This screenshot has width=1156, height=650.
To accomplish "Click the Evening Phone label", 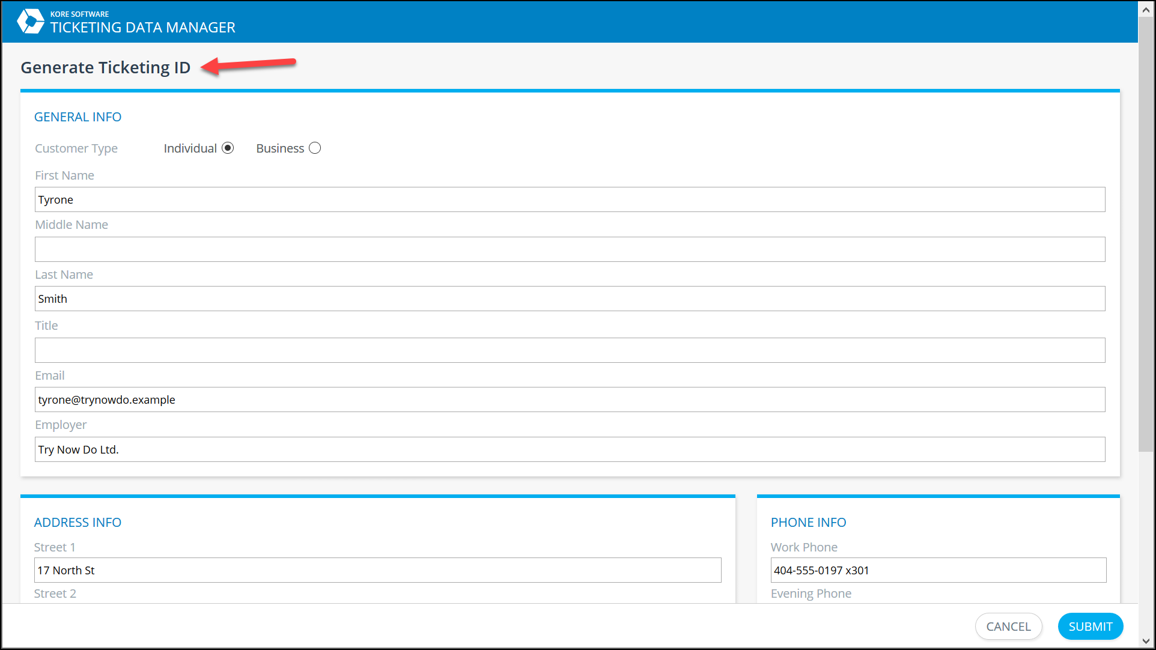I will pos(811,594).
